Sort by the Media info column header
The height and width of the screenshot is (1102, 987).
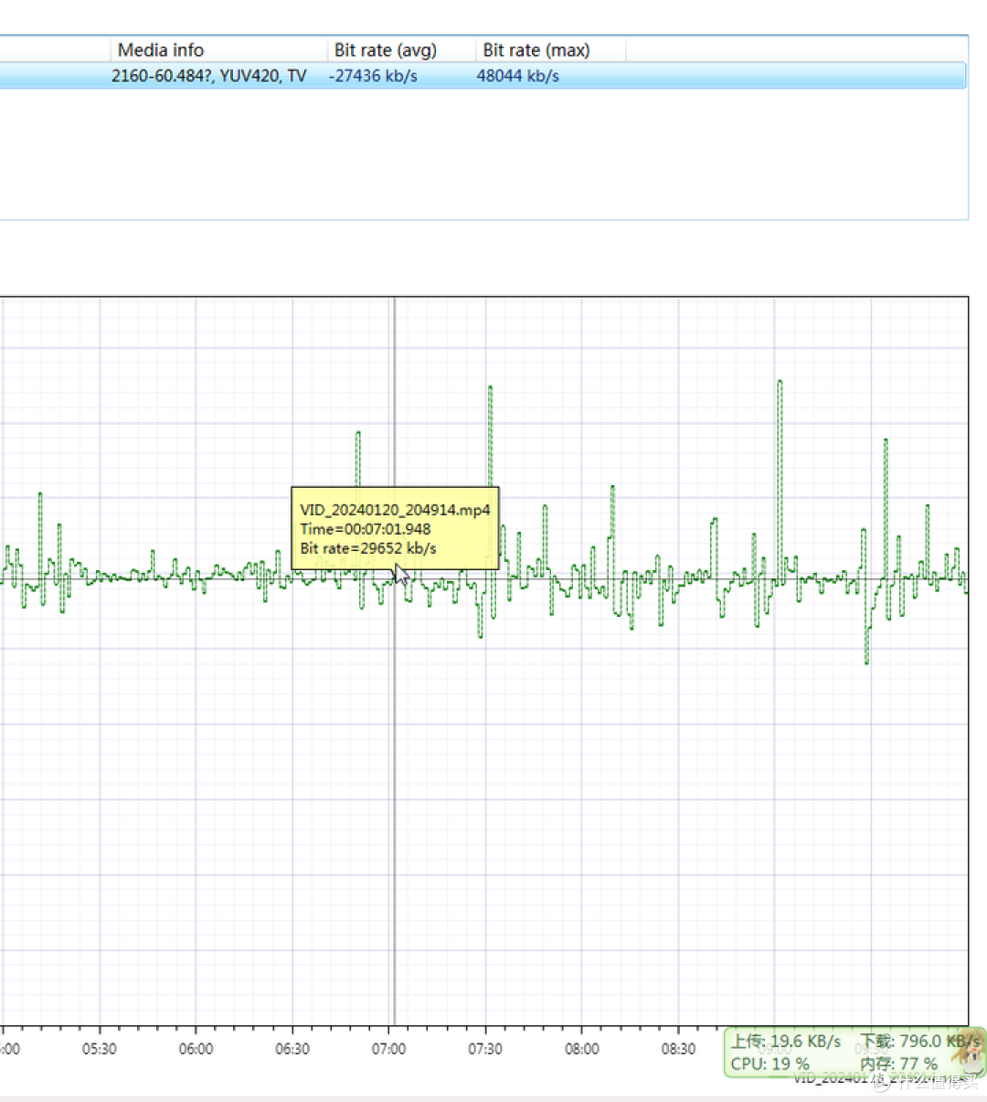point(161,50)
